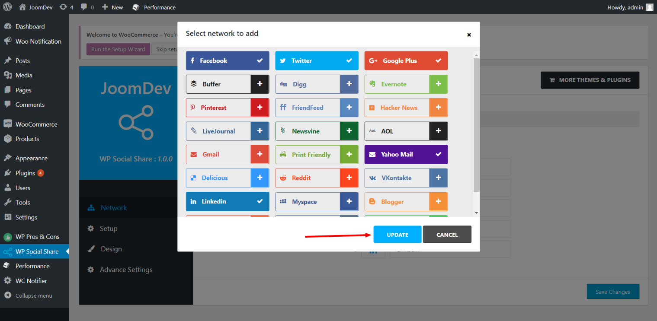Open the JoomDev site home icon
The width and height of the screenshot is (657, 321).
point(22,7)
